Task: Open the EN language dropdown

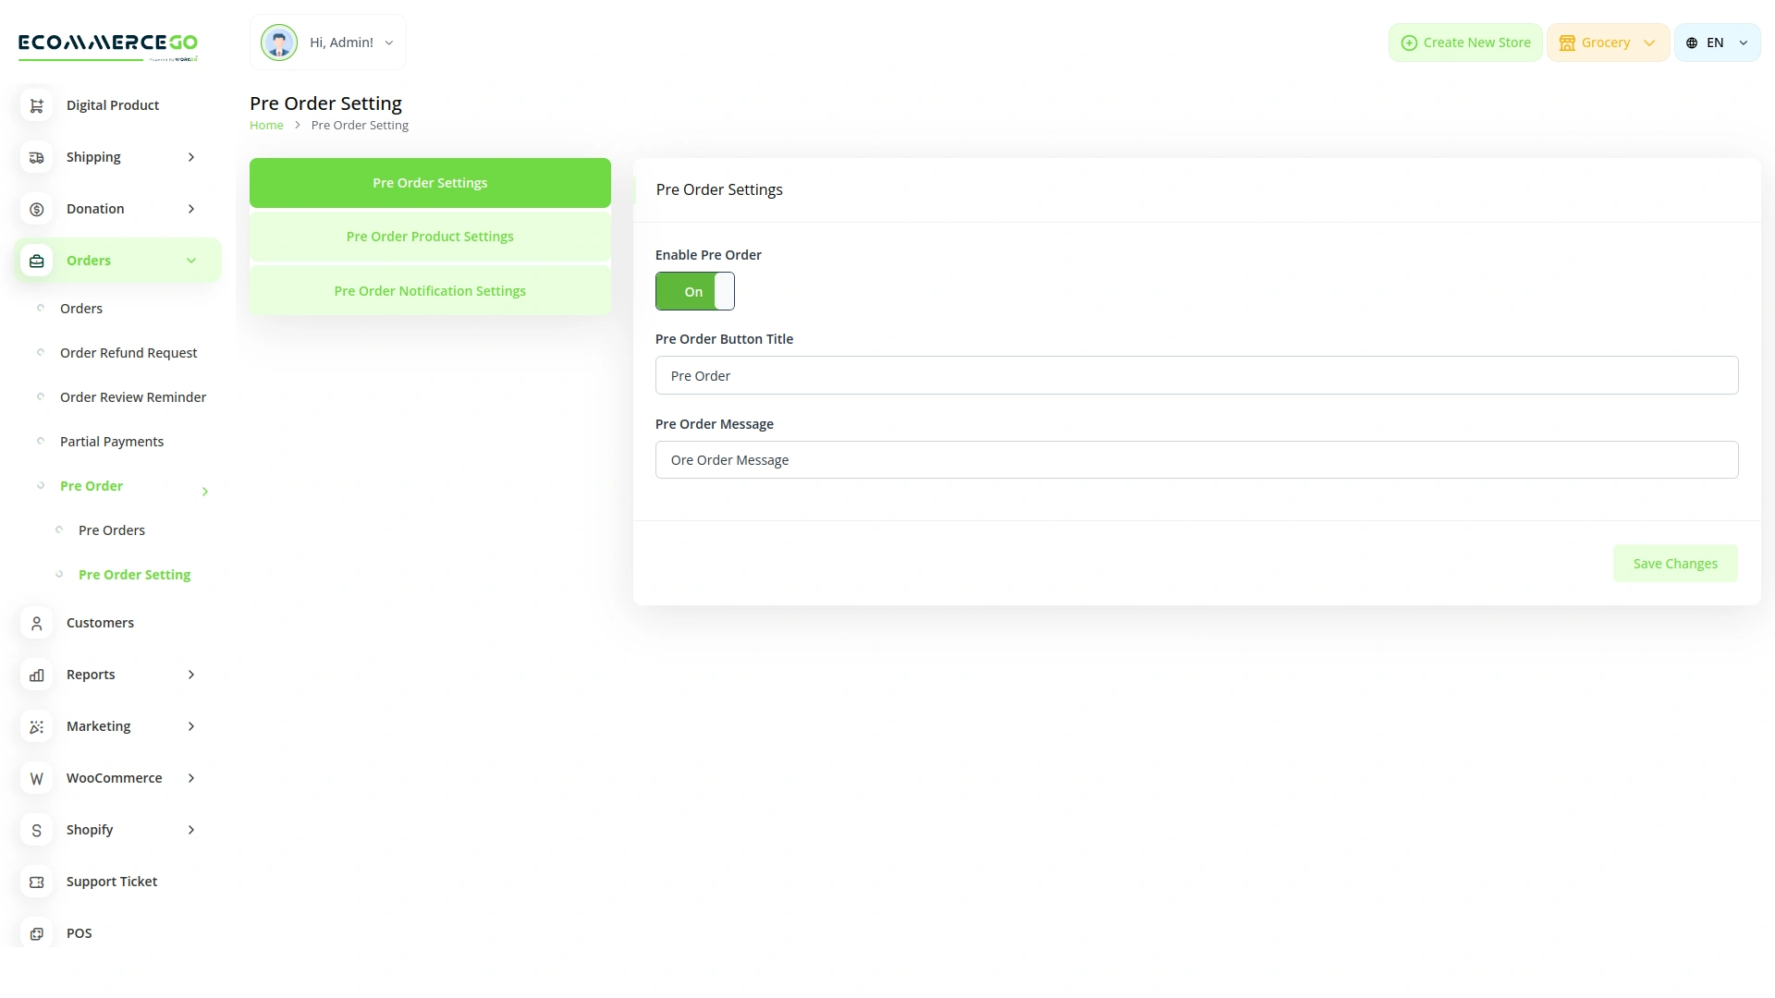Action: tap(1716, 42)
